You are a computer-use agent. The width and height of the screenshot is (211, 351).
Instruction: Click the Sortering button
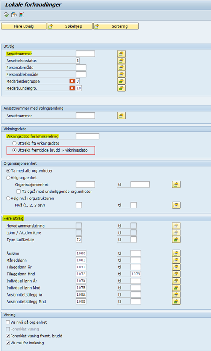116,26
